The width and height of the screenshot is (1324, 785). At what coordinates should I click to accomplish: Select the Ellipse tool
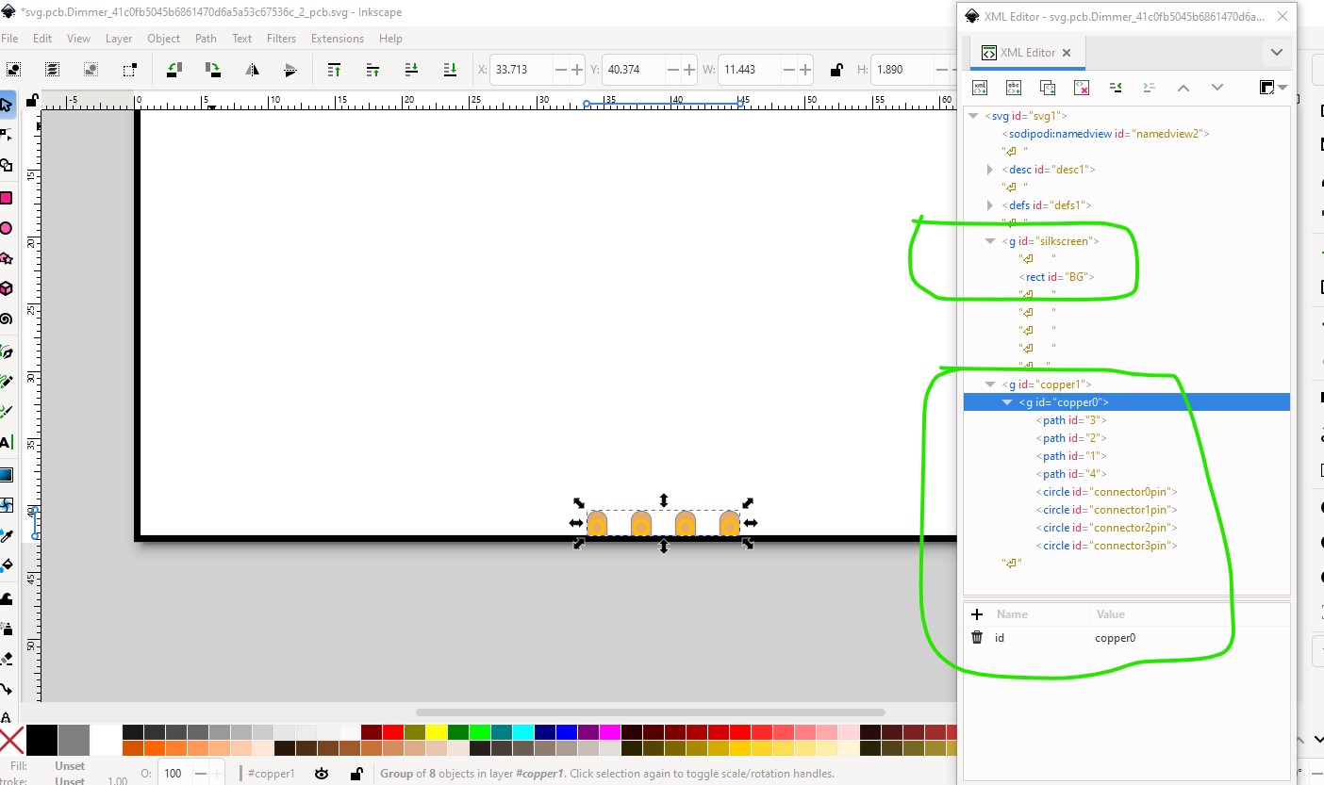7,228
